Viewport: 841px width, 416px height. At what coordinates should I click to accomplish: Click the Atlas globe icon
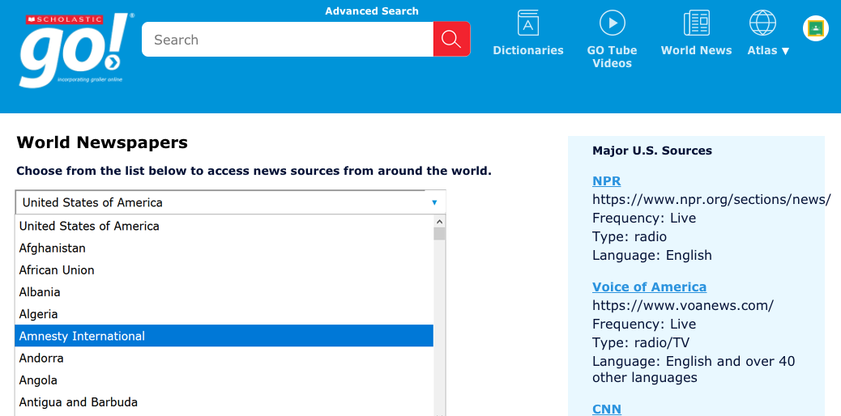762,23
